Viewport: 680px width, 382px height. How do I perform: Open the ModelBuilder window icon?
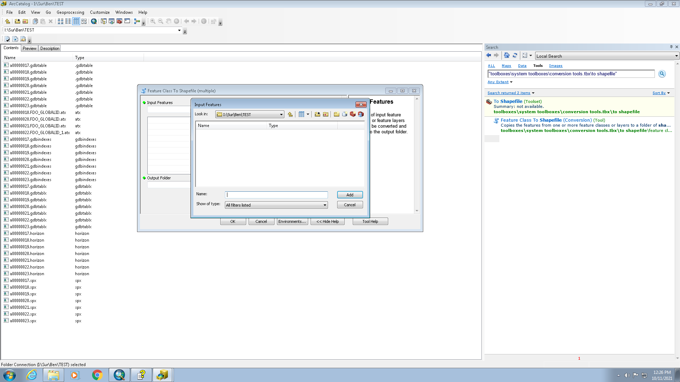[137, 21]
